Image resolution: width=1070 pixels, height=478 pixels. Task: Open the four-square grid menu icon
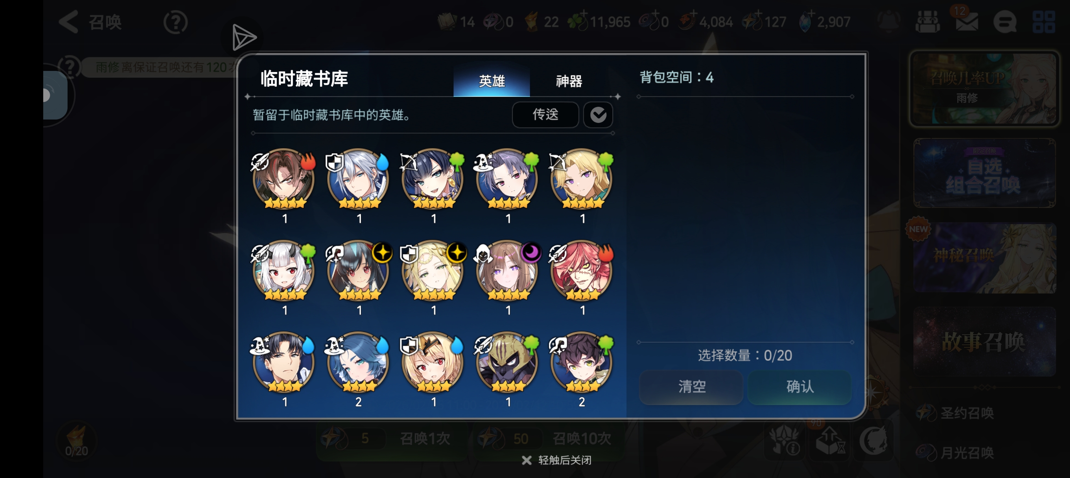click(x=1043, y=22)
